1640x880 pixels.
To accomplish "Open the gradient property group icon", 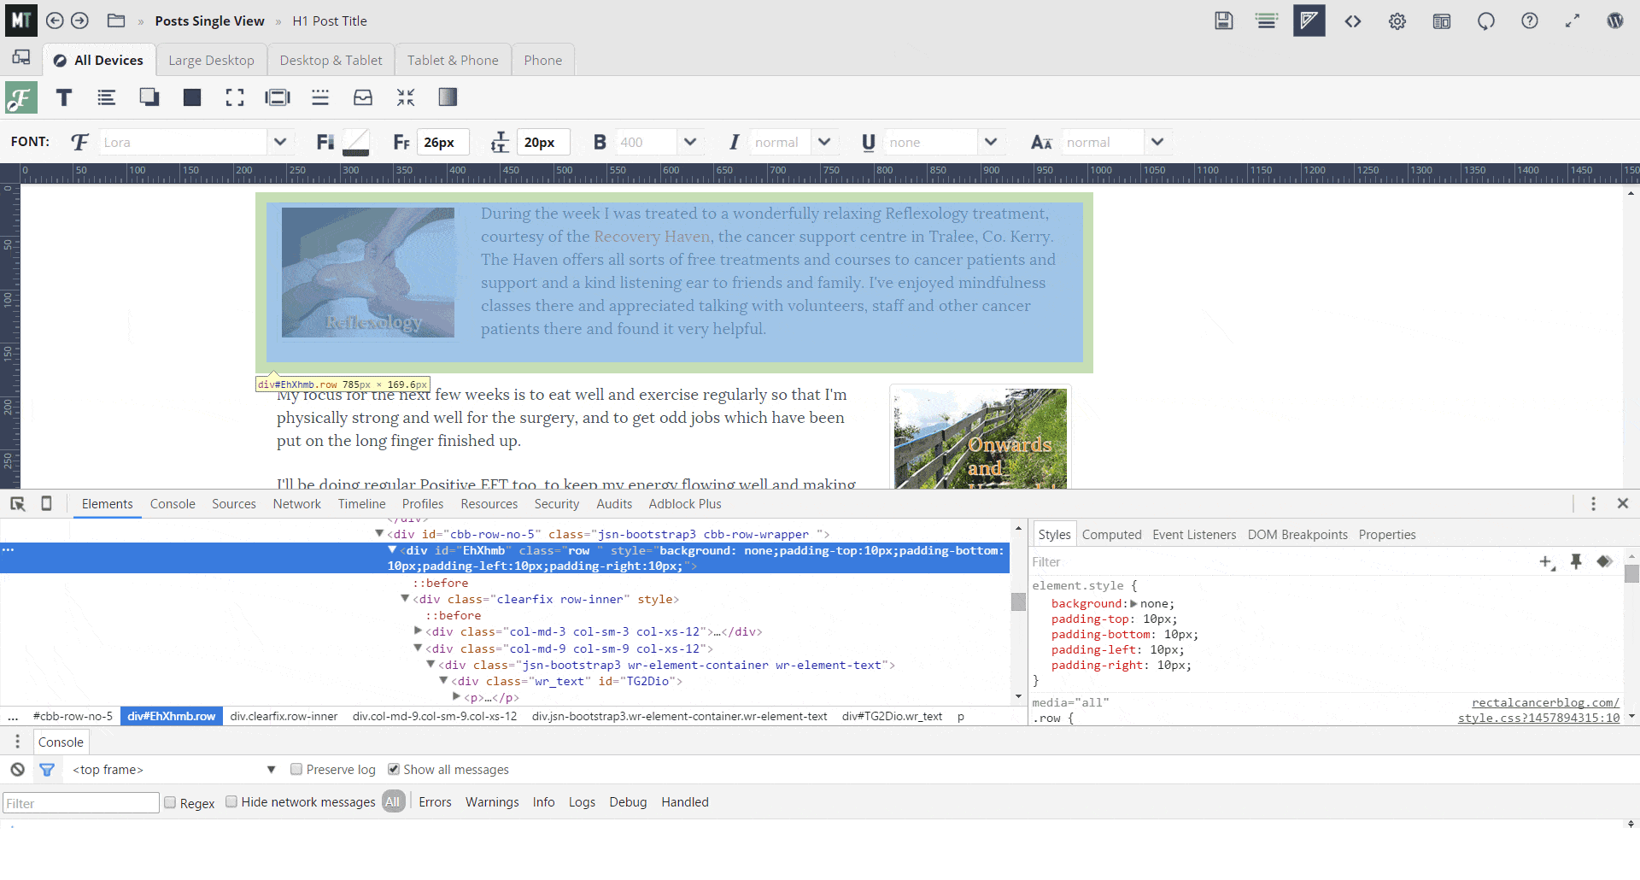I will click(x=448, y=97).
